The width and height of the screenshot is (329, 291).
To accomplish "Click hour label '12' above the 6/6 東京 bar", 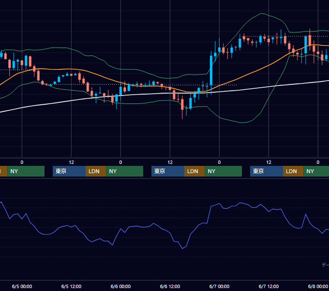I will click(x=170, y=162).
